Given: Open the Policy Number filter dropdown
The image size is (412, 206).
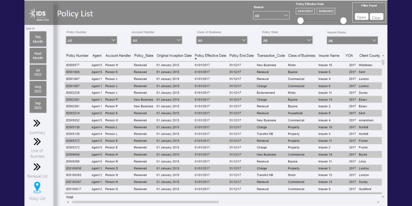Looking at the screenshot, I should pos(91,40).
